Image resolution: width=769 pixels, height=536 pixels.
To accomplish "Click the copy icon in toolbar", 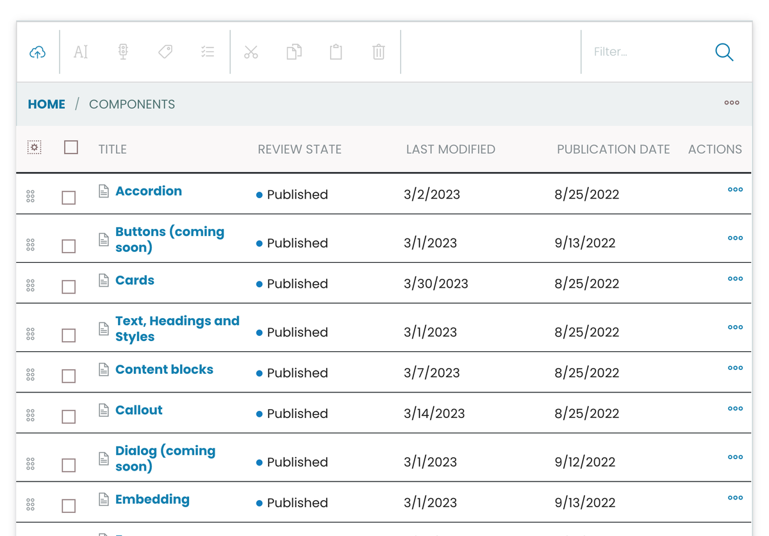I will pos(294,52).
